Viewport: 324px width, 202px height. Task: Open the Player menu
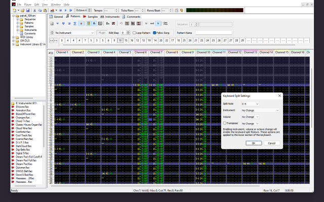(x=28, y=5)
